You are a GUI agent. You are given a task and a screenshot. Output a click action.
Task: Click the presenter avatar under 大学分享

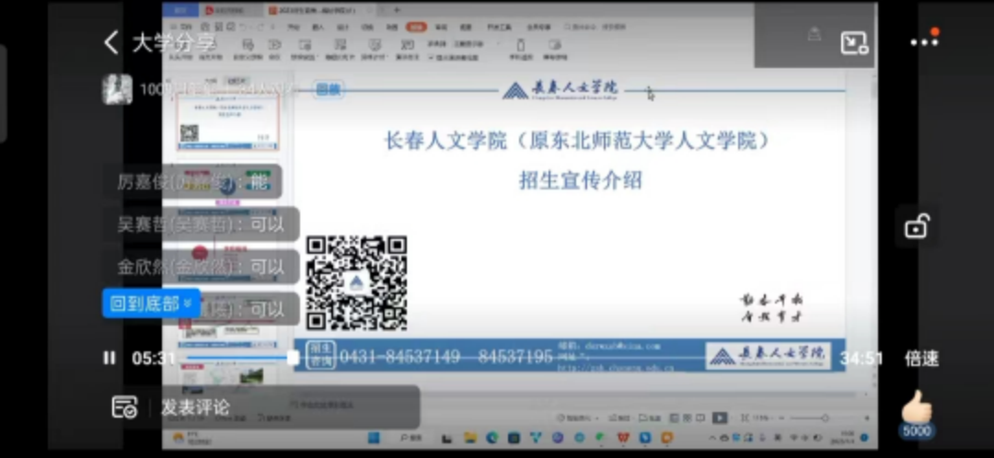pyautogui.click(x=117, y=89)
